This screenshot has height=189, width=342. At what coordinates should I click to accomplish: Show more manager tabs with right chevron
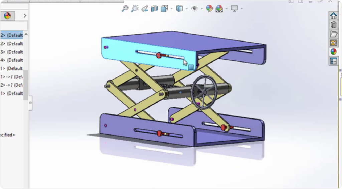(x=25, y=16)
